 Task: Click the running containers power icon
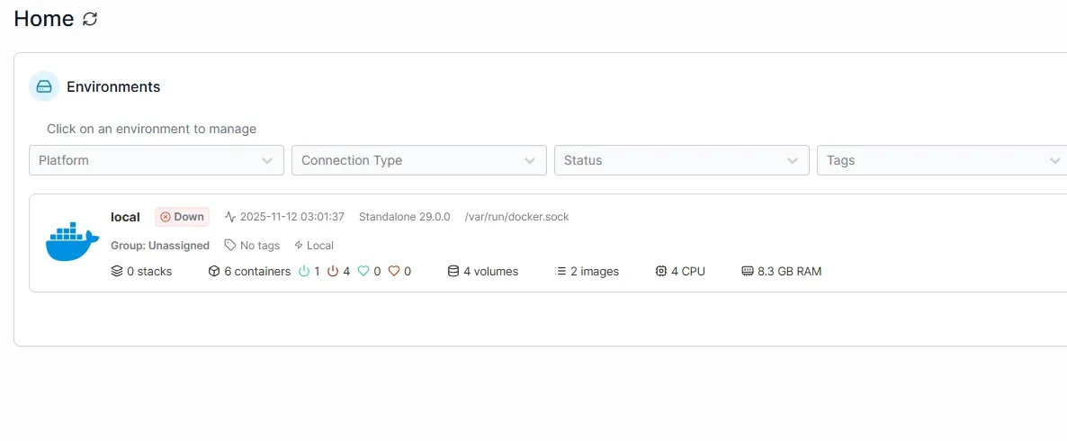[304, 271]
